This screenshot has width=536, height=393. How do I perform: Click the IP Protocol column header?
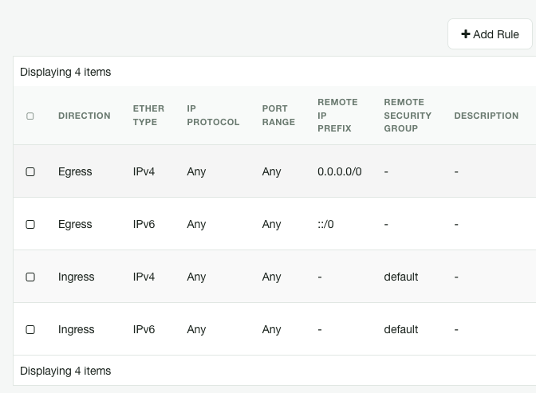[x=213, y=116]
